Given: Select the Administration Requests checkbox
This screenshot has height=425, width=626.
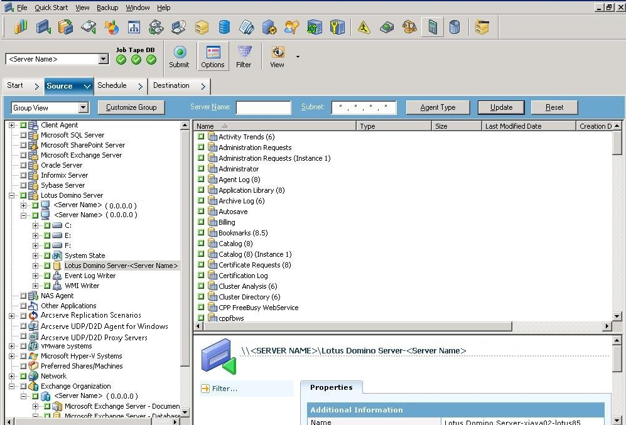Looking at the screenshot, I should coord(201,147).
